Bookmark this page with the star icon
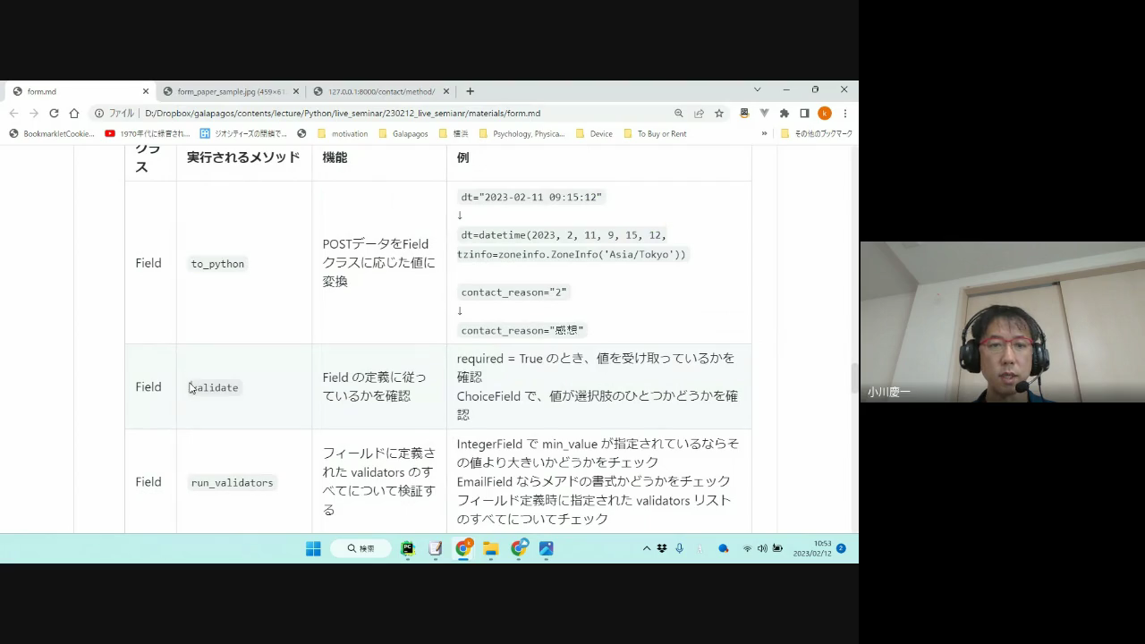This screenshot has width=1145, height=644. point(718,114)
